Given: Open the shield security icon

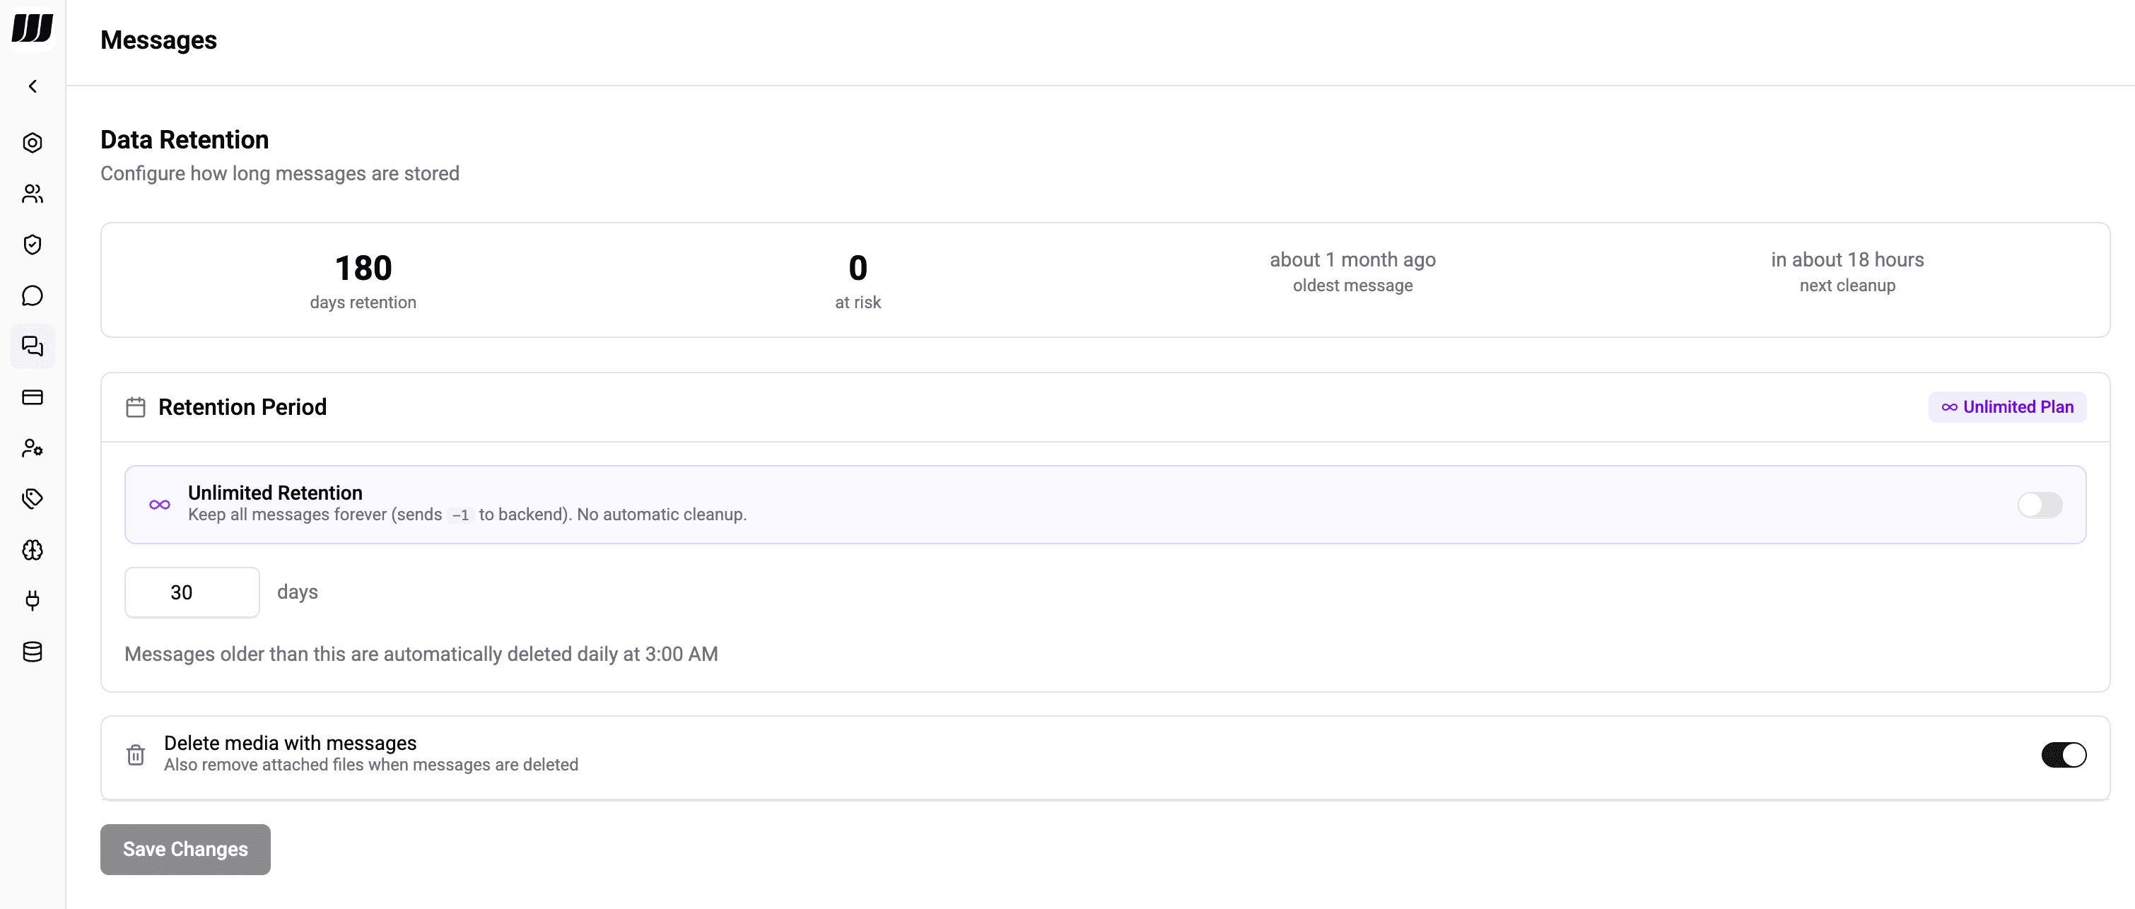Looking at the screenshot, I should click(33, 245).
